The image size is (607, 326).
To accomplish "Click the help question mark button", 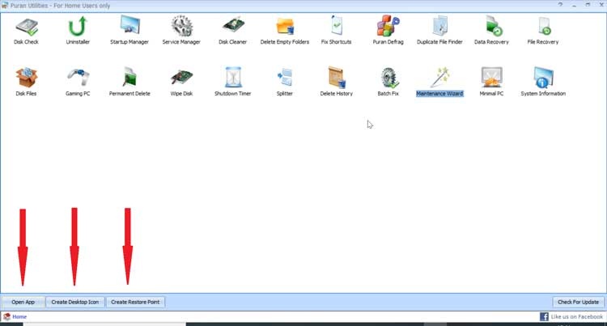I will (560, 5).
